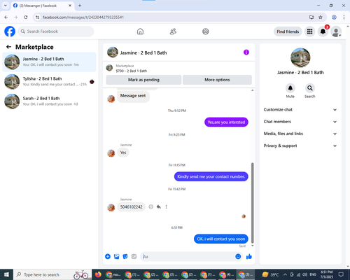Send a thumbs up like
The image size is (350, 280).
(x=249, y=257)
